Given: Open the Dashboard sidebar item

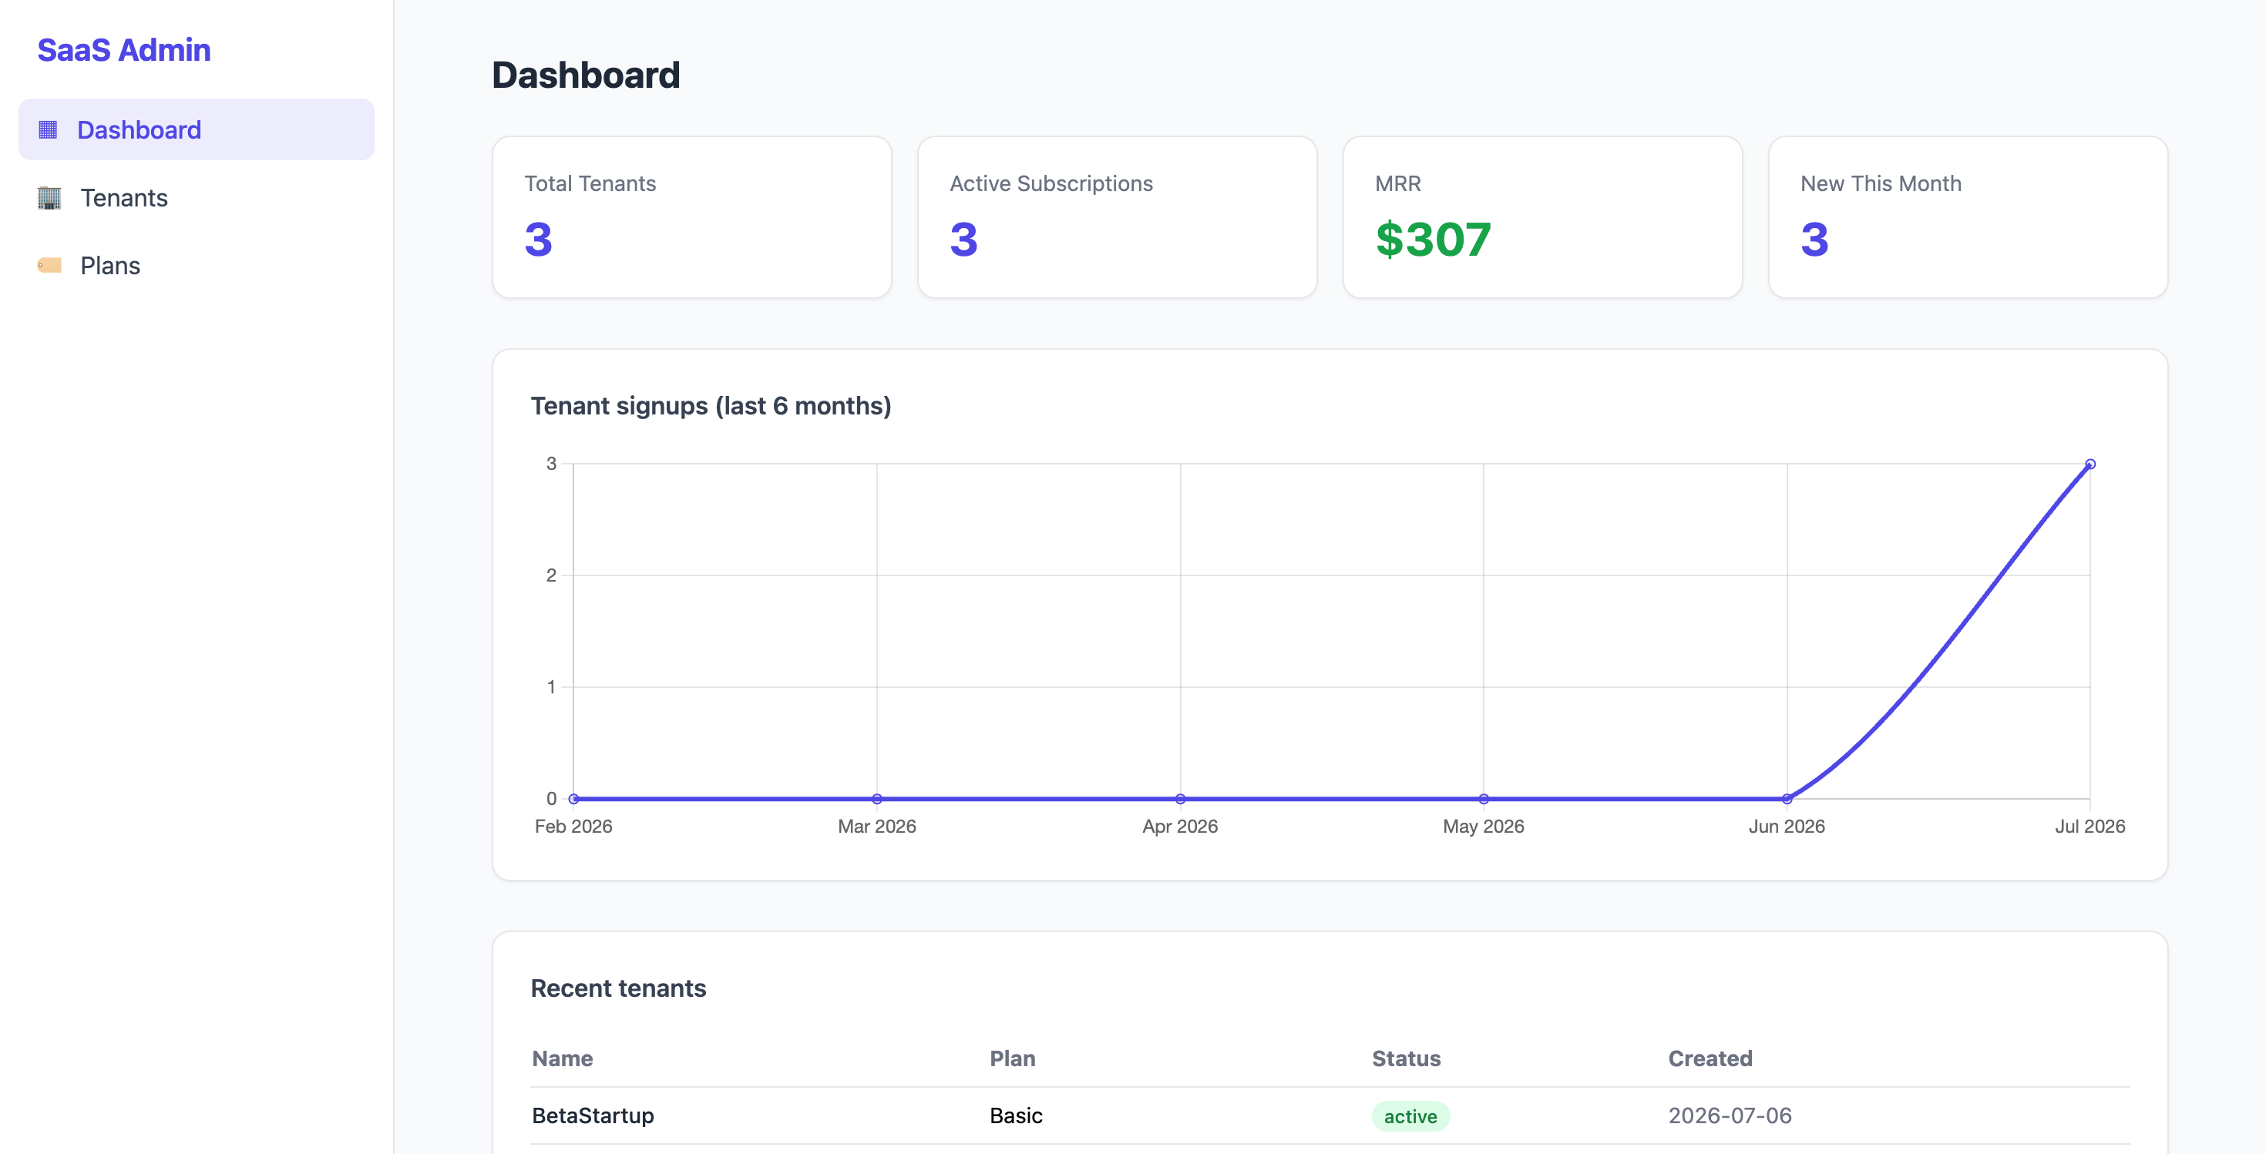Looking at the screenshot, I should [197, 129].
